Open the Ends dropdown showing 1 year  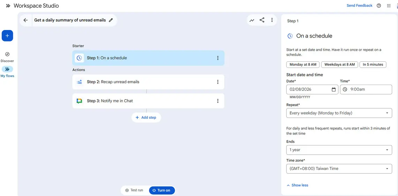[x=339, y=150]
